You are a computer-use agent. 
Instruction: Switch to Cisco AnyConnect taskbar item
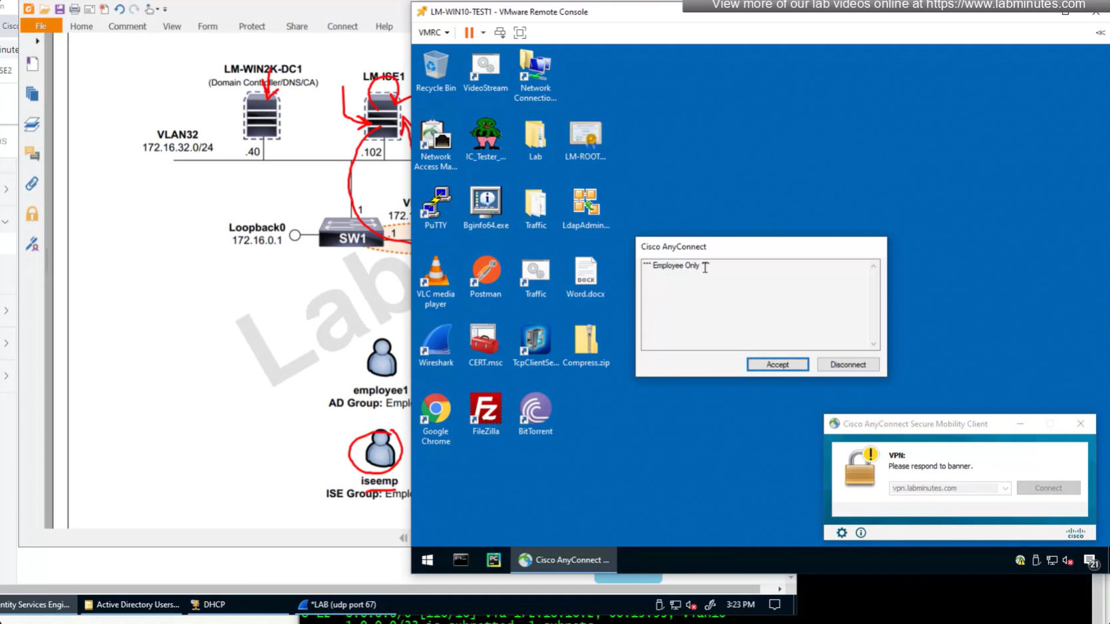(x=564, y=560)
